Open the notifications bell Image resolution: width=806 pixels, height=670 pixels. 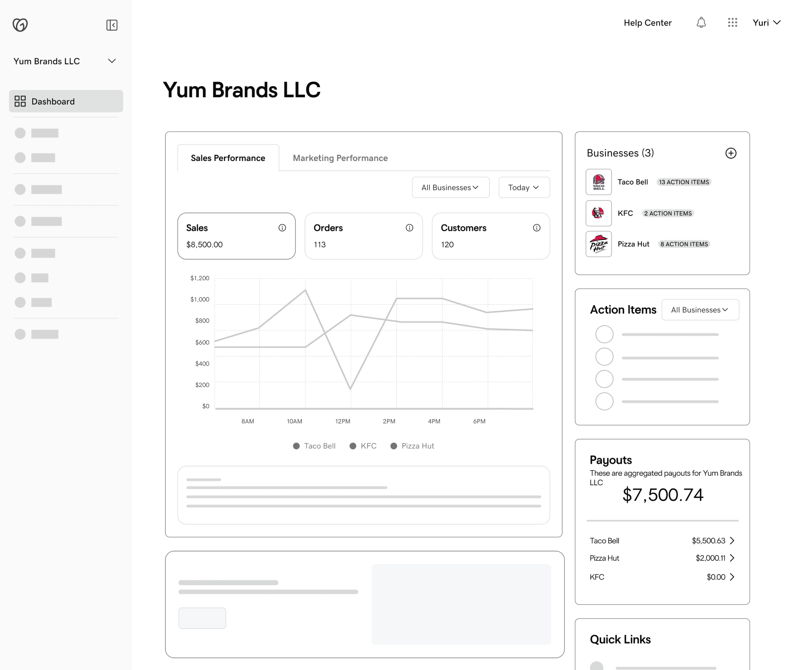point(701,23)
